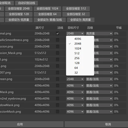The image size is (128, 128).
Task: Check 法线 box for 007.png row
Action: [x=58, y=73]
